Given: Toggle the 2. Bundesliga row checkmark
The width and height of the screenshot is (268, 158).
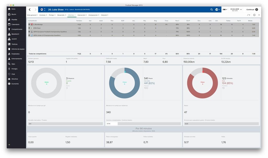Looking at the screenshot, I should click(x=29, y=24).
